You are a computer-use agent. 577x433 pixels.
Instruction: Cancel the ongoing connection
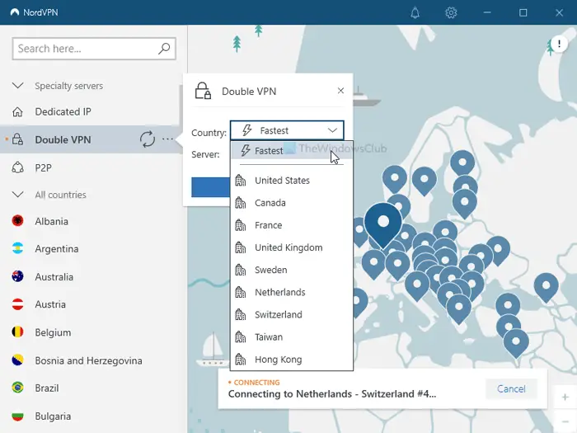coord(511,388)
